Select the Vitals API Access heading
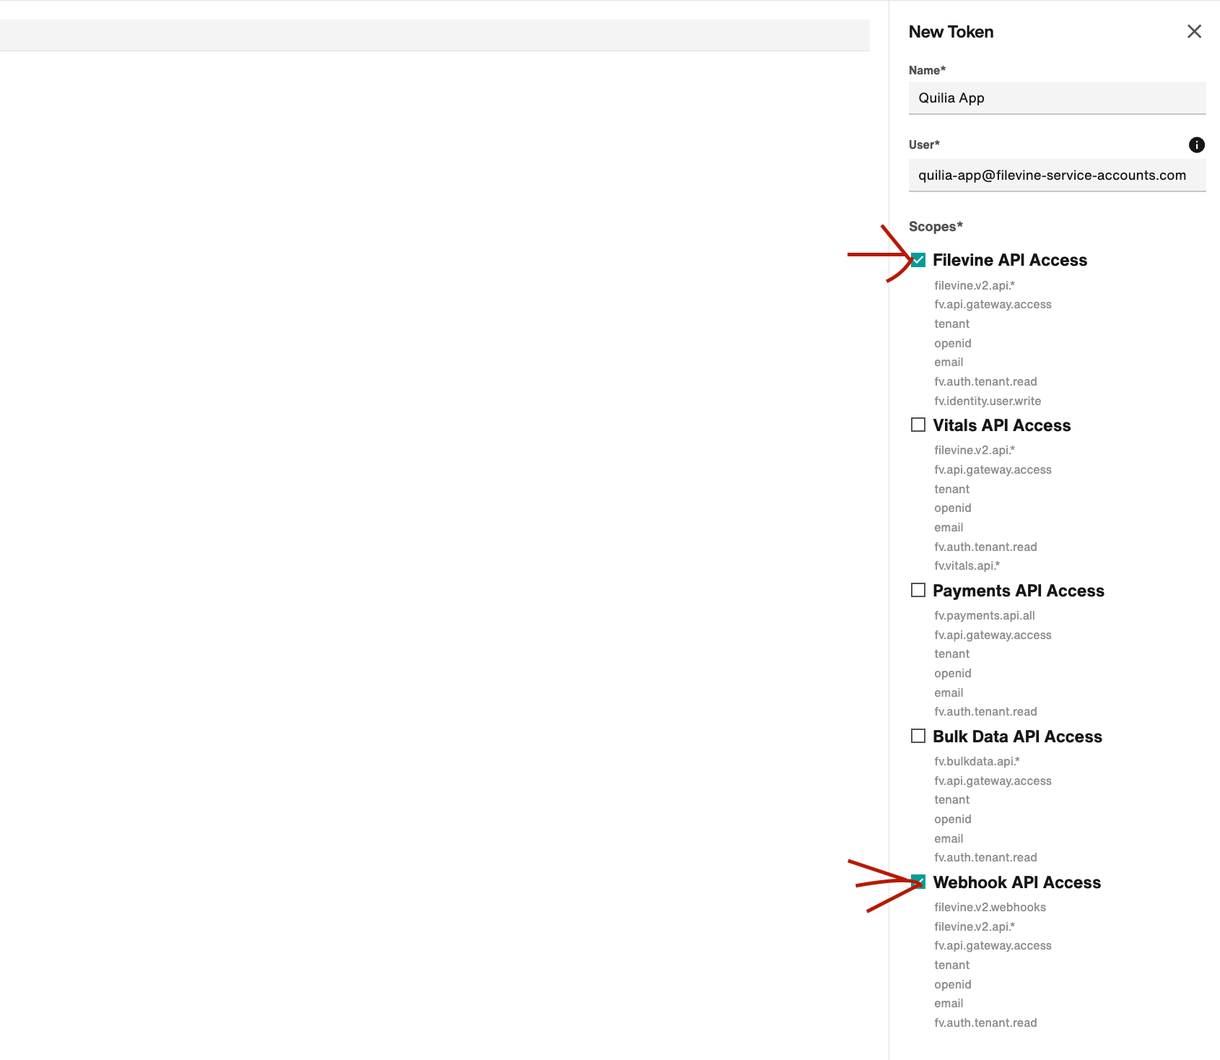The image size is (1220, 1060). coord(1001,425)
